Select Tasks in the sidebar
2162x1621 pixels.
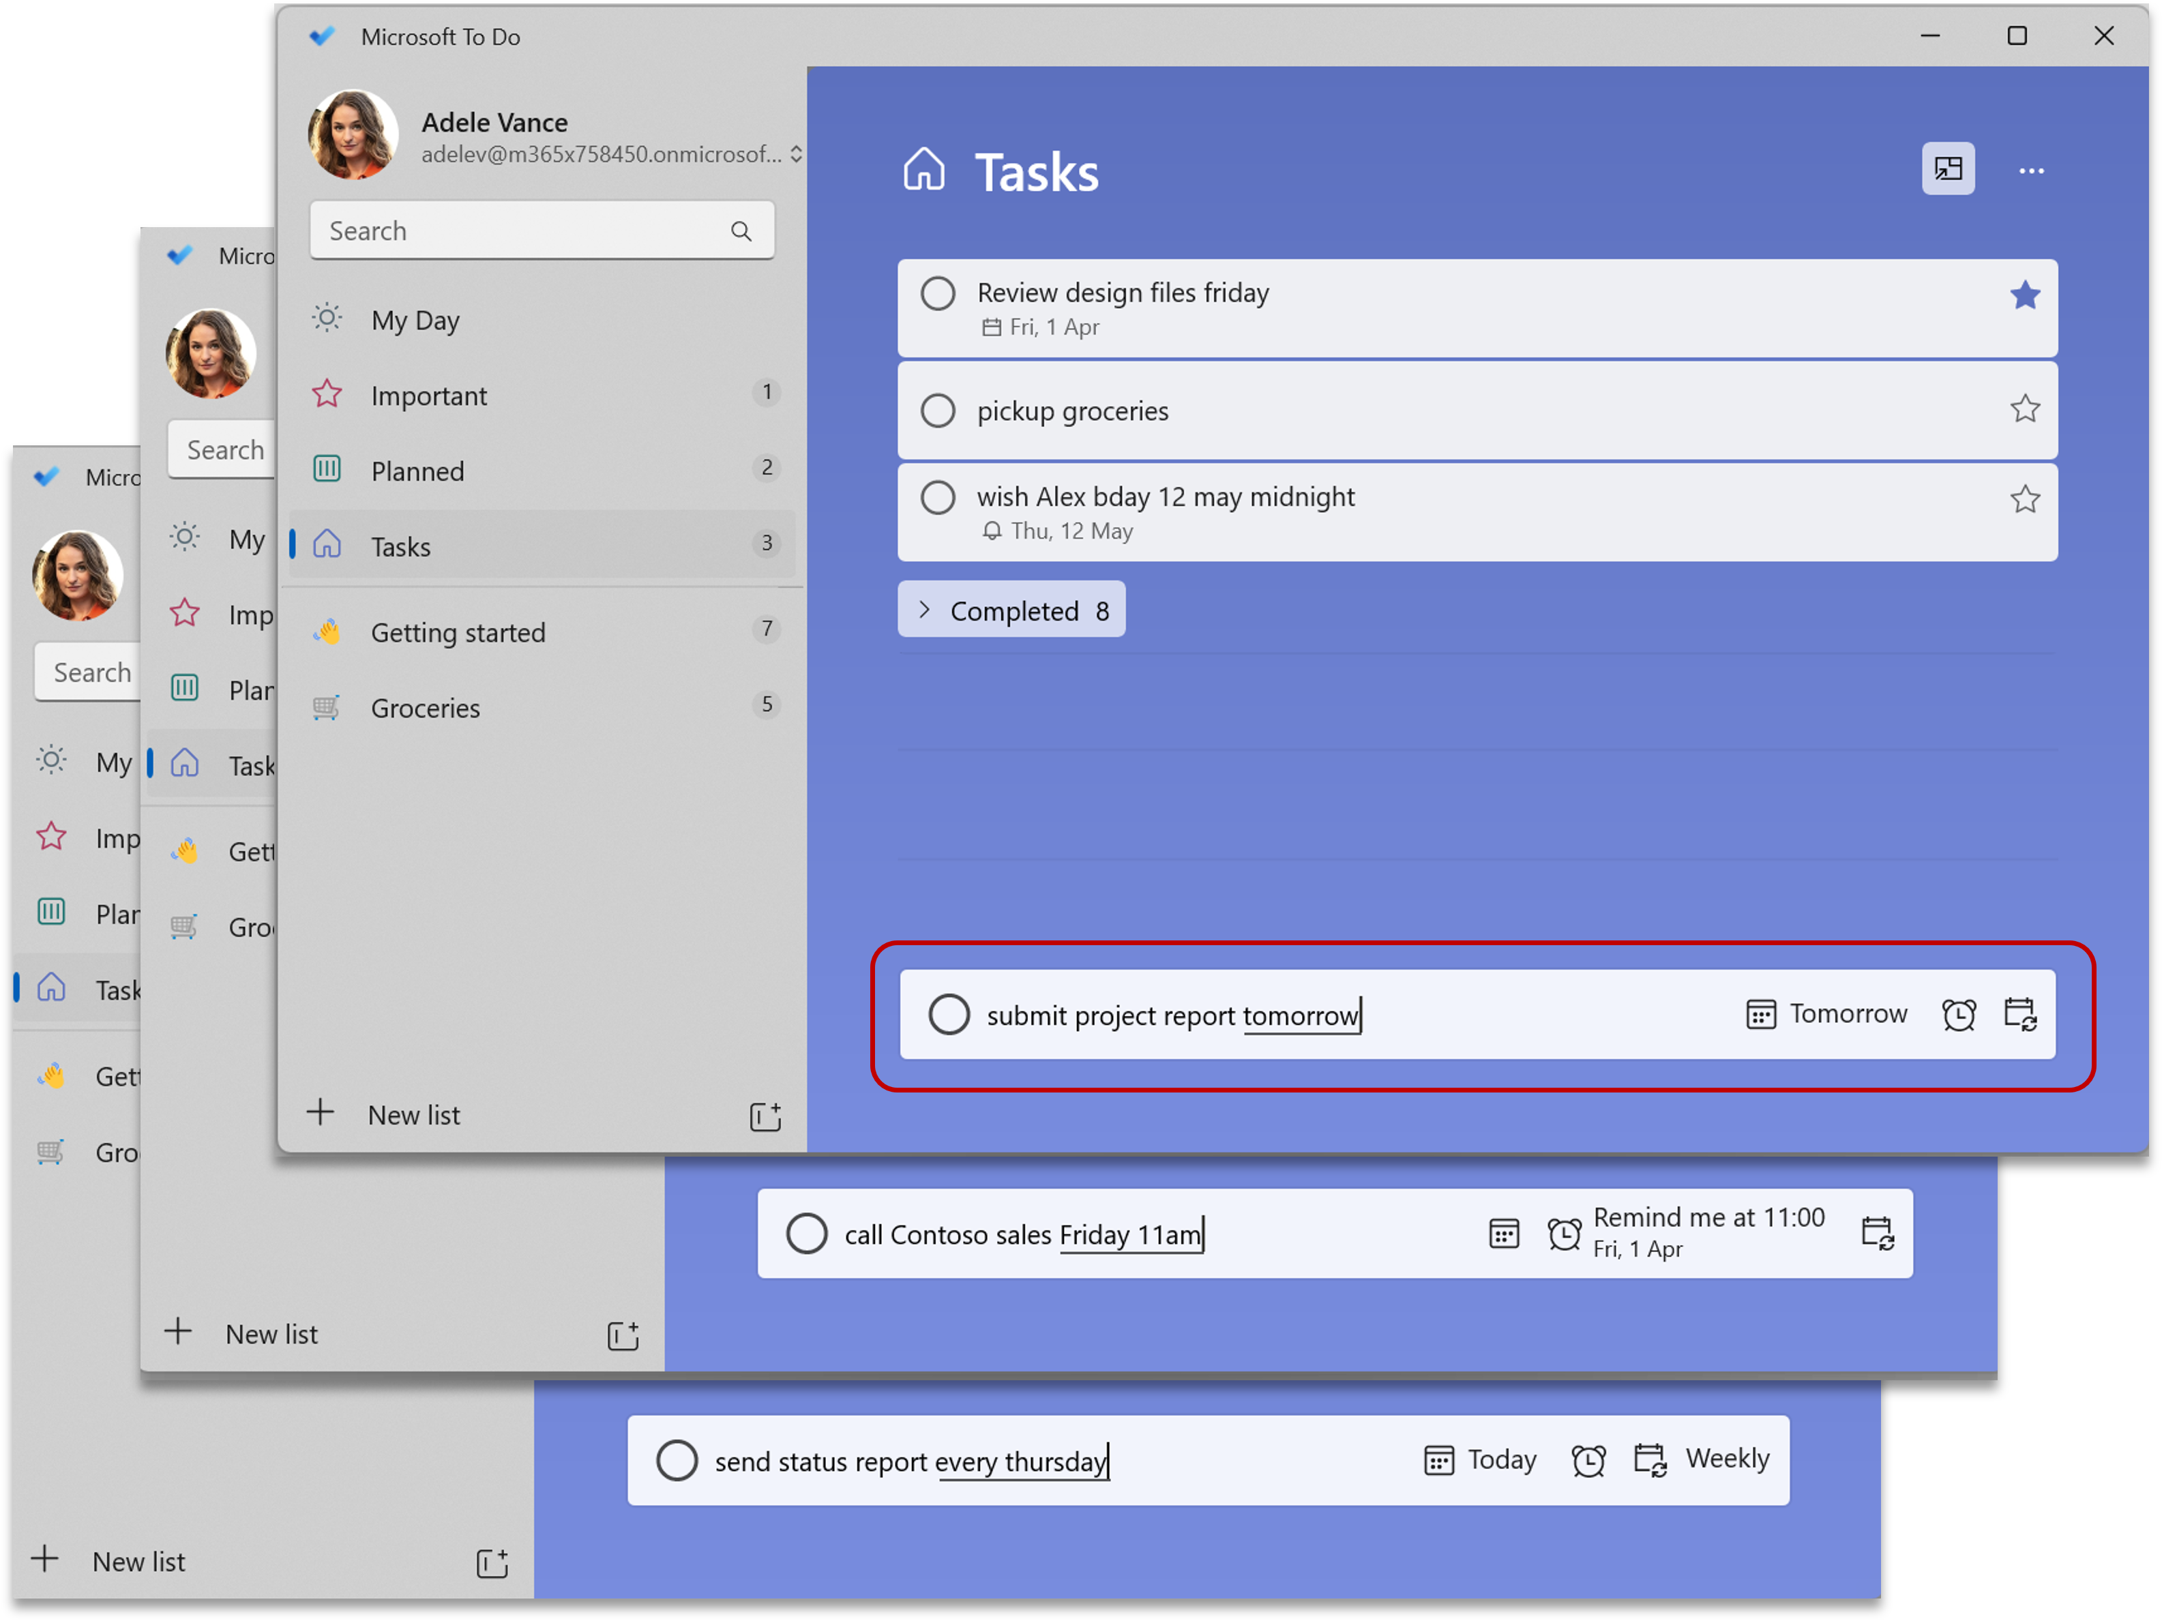coord(401,545)
